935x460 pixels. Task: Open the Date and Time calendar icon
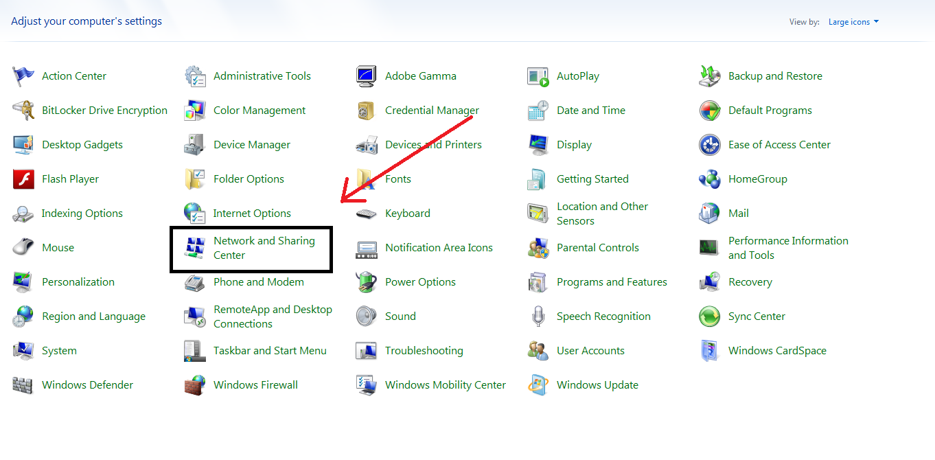click(538, 111)
